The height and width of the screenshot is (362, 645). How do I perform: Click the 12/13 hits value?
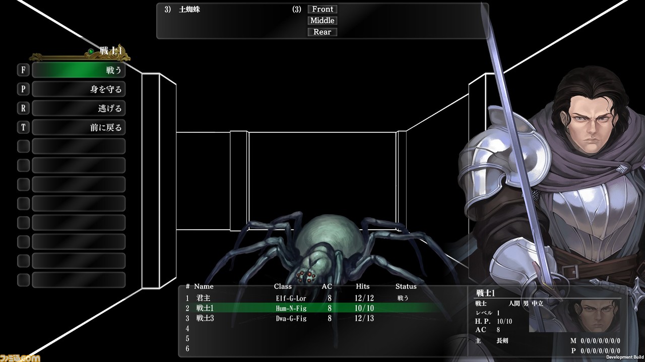tap(364, 318)
